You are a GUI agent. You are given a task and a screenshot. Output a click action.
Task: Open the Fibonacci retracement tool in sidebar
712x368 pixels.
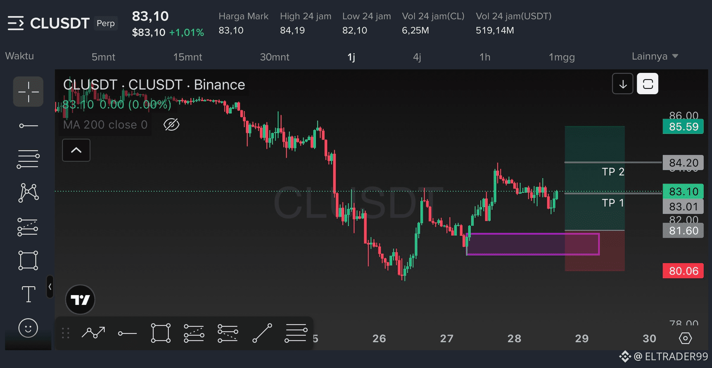[x=28, y=159]
